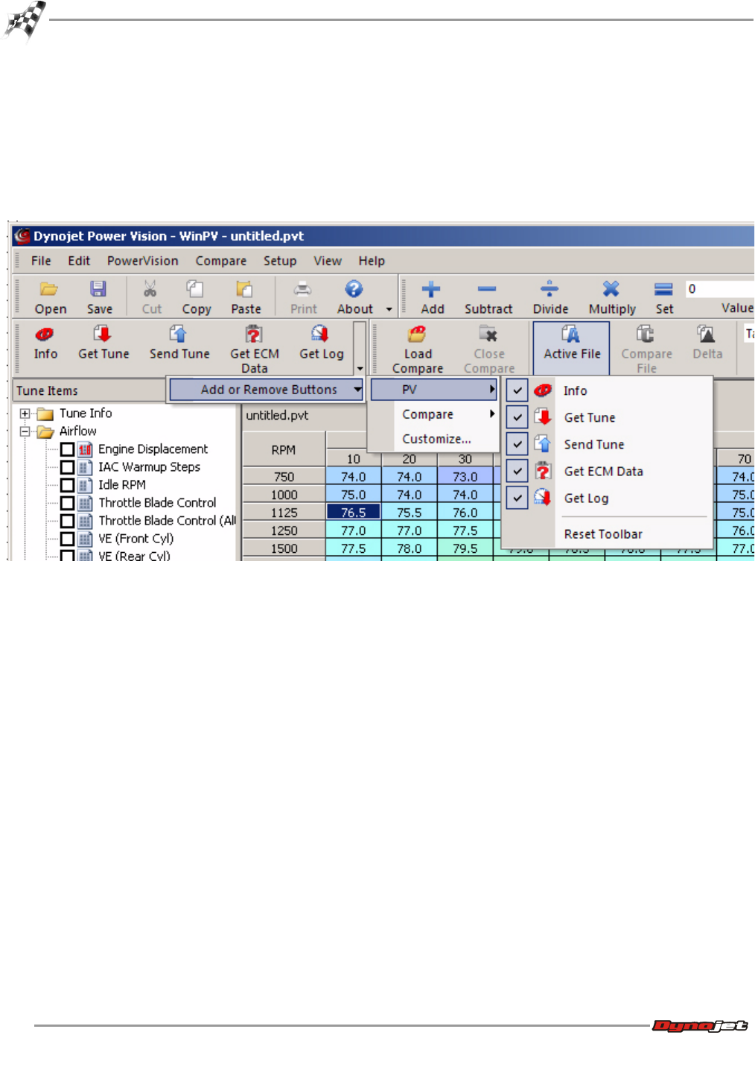755x1067 pixels.
Task: Open the Edit menu
Action: (79, 261)
